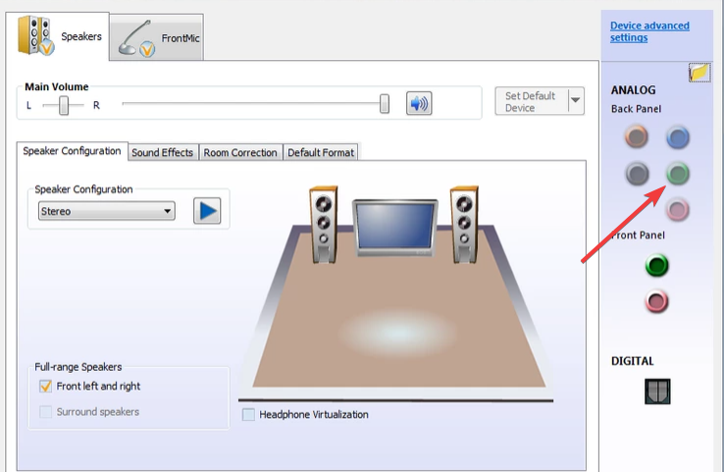Click the right speaker in room preview
Screen dimensions: 724x472
tap(464, 225)
